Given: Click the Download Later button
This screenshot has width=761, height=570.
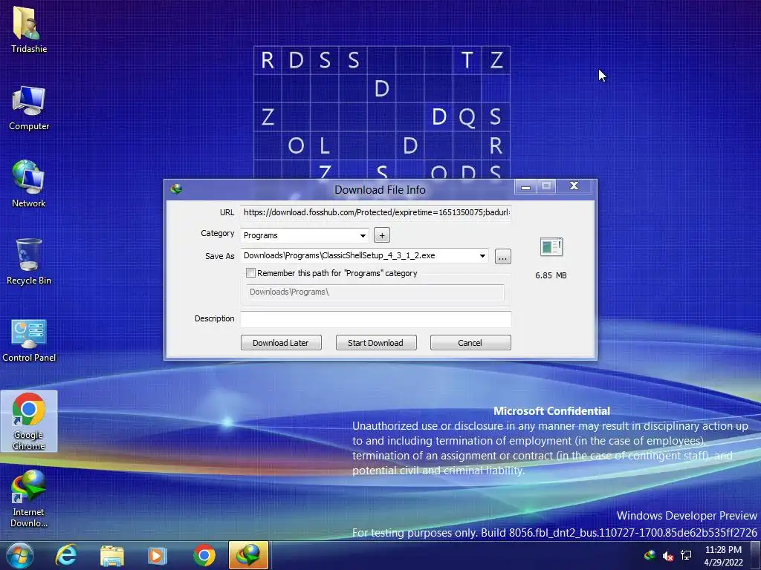Looking at the screenshot, I should (x=281, y=343).
